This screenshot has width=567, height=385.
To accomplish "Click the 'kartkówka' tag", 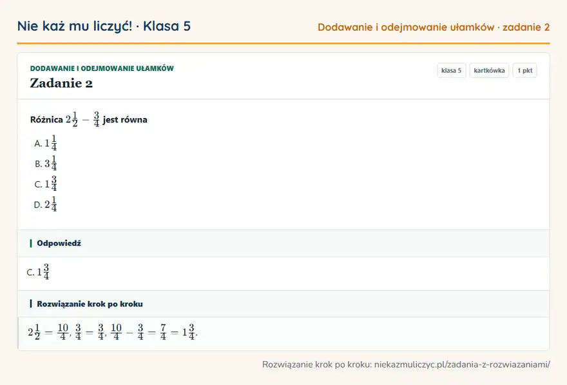I will [x=489, y=70].
